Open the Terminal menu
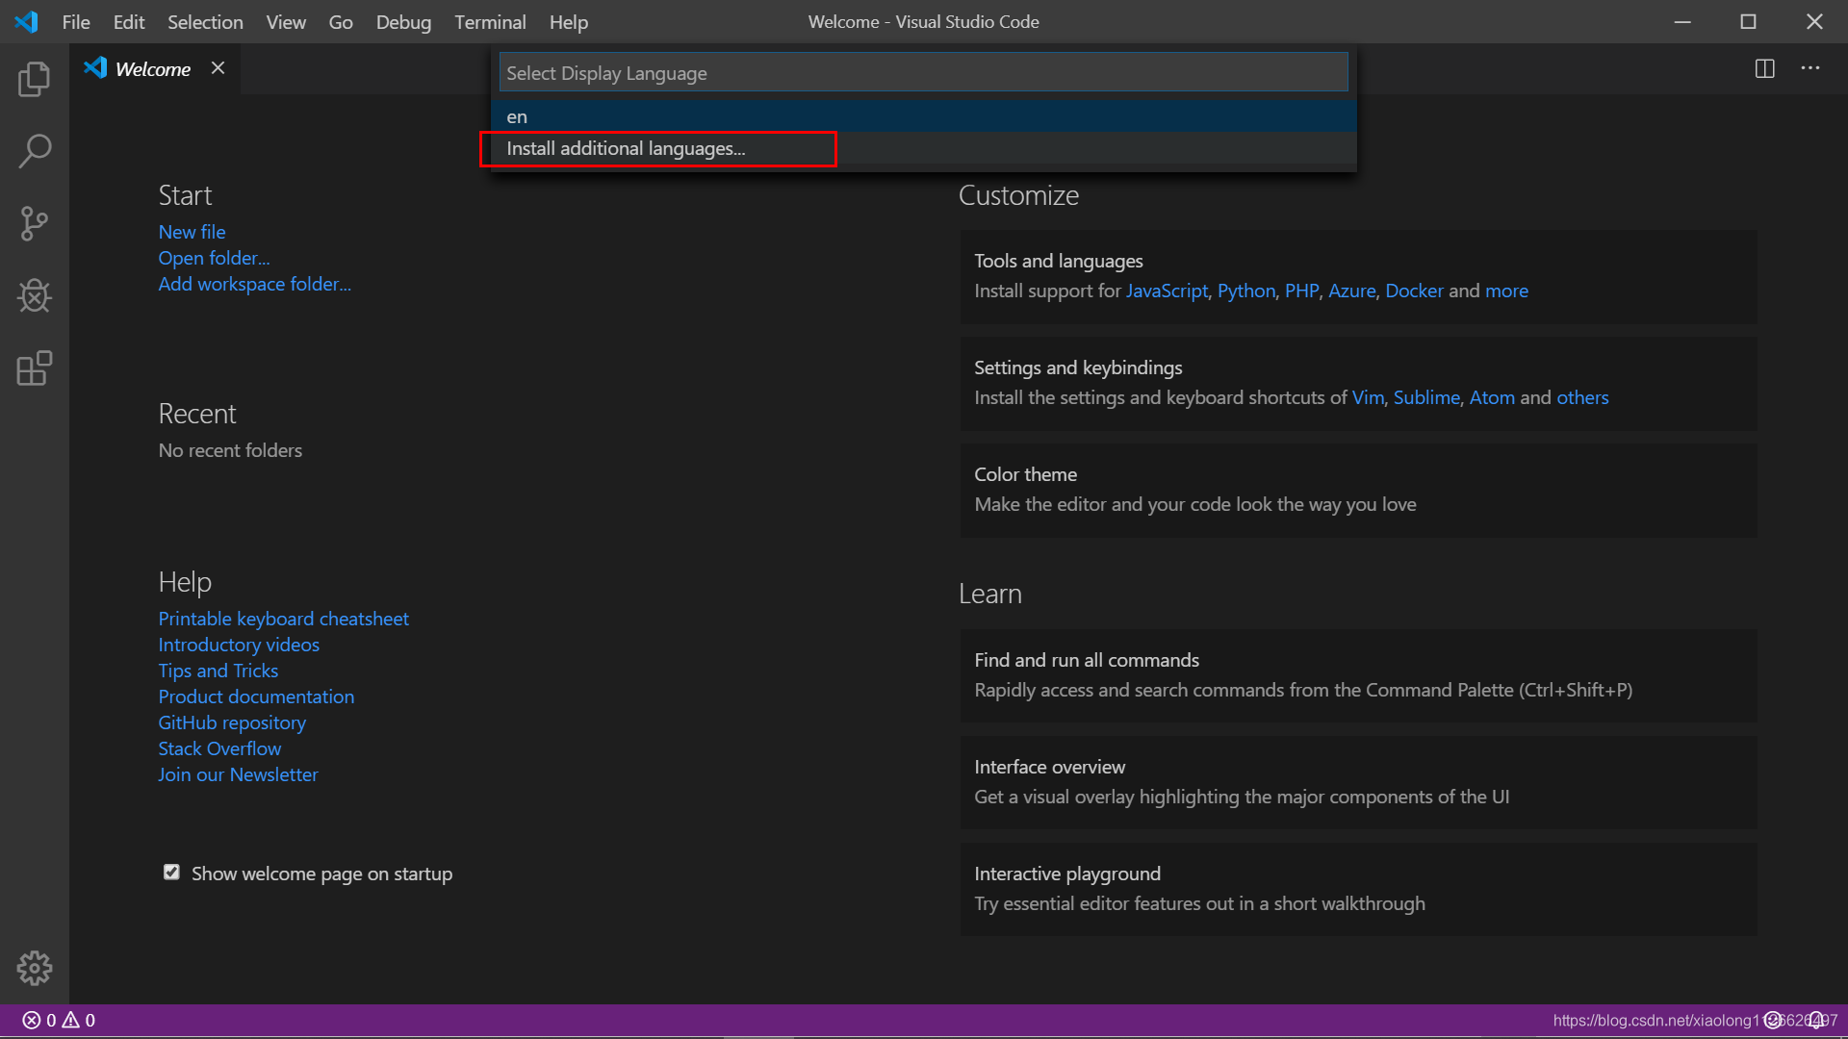Viewport: 1848px width, 1039px height. click(490, 21)
